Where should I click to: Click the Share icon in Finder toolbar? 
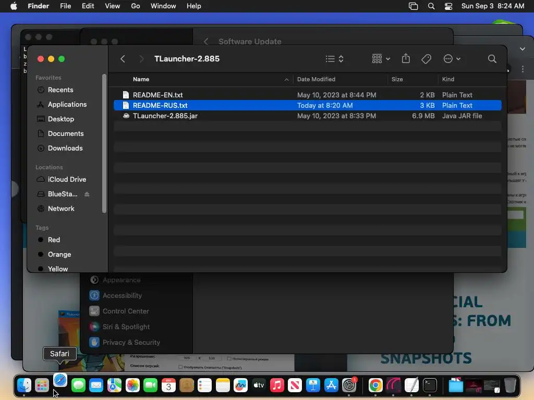click(406, 58)
